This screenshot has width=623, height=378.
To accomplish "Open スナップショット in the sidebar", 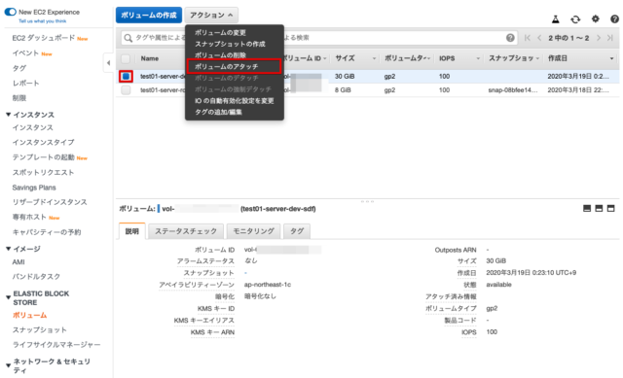I will (x=40, y=330).
